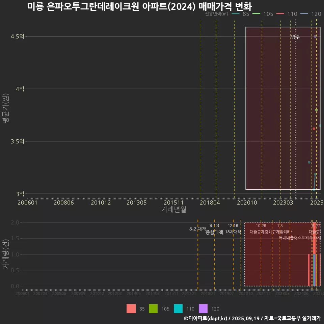The image size is (324, 324).
Task: Click the olive 105 square in bottom legend
Action: (x=153, y=308)
